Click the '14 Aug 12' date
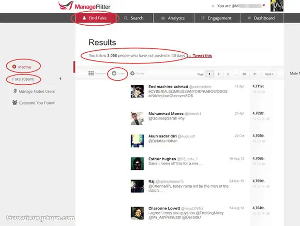 (x=237, y=208)
